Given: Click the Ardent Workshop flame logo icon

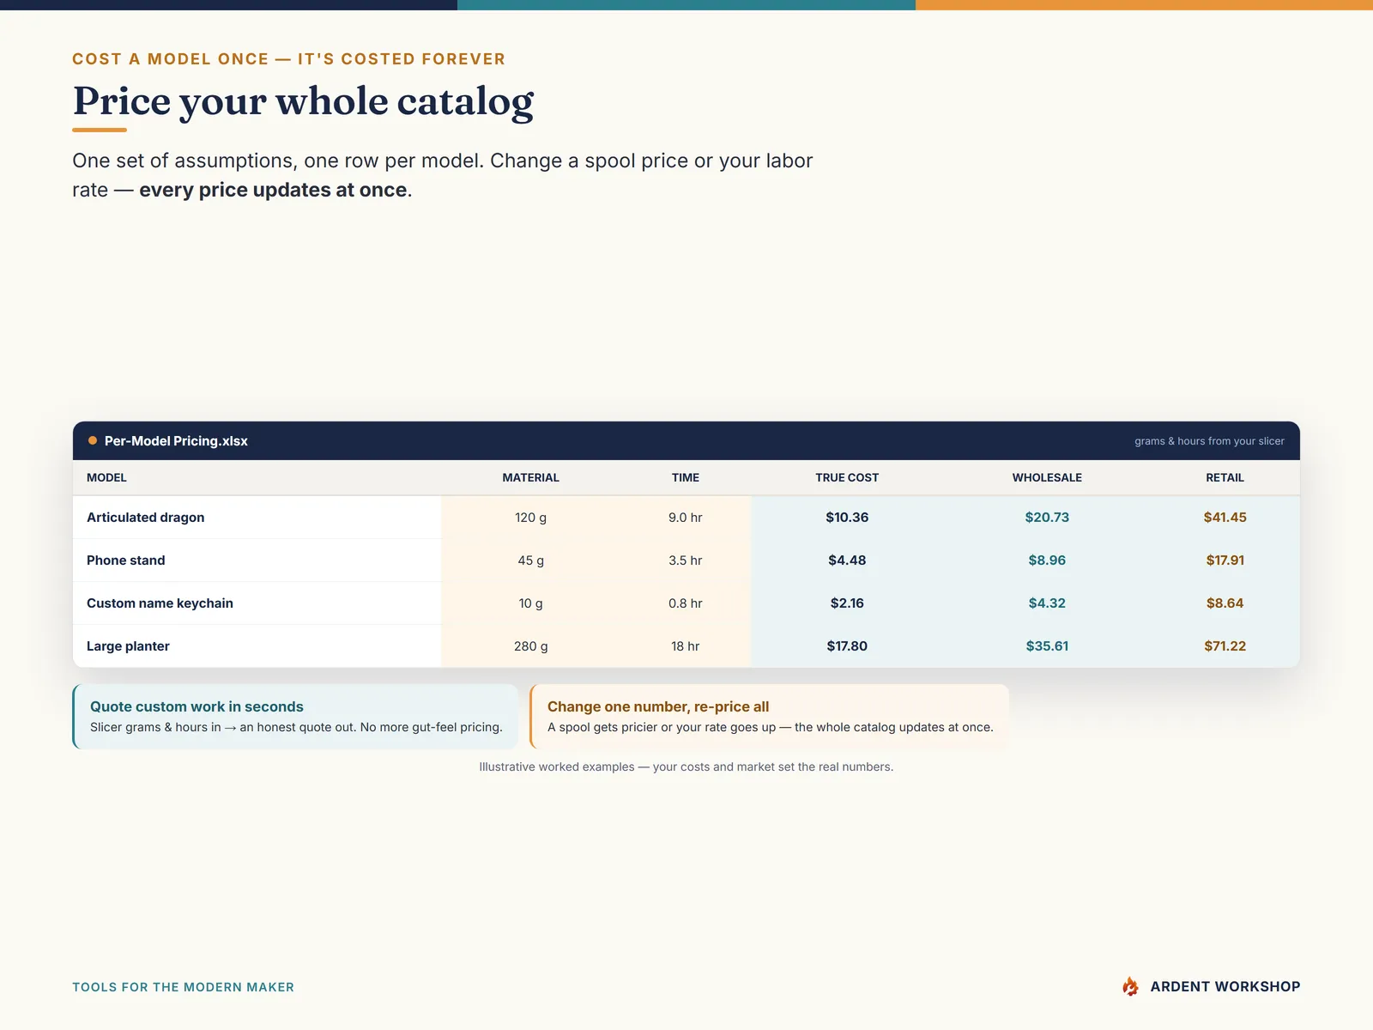Looking at the screenshot, I should click(x=1130, y=986).
